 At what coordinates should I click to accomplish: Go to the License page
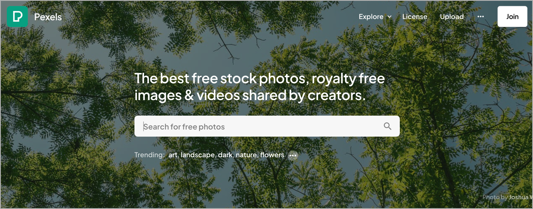click(x=415, y=17)
